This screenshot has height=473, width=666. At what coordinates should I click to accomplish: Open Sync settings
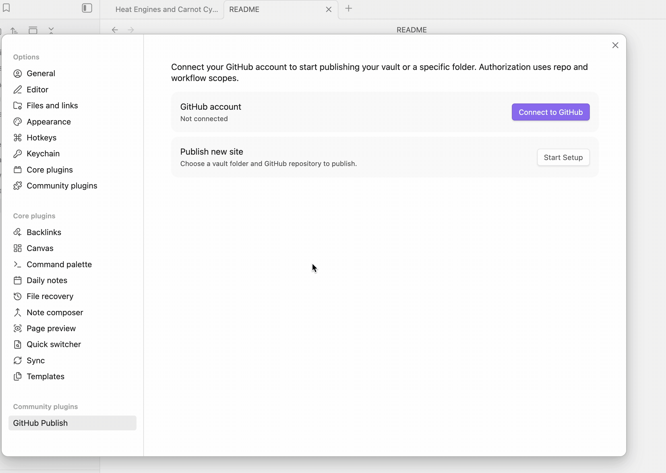pos(72,360)
